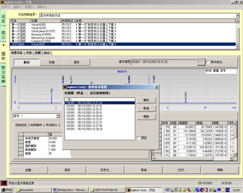Click the row selector beside 斜率灵敏度
Image resolution: width=243 pixels, height=193 pixels.
(21, 138)
